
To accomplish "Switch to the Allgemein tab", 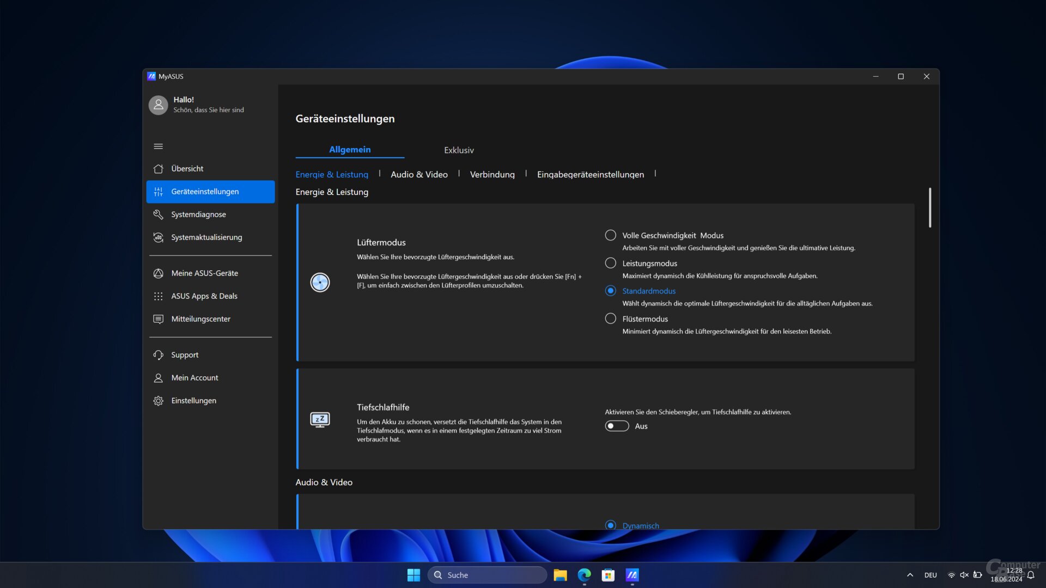I will (x=350, y=150).
